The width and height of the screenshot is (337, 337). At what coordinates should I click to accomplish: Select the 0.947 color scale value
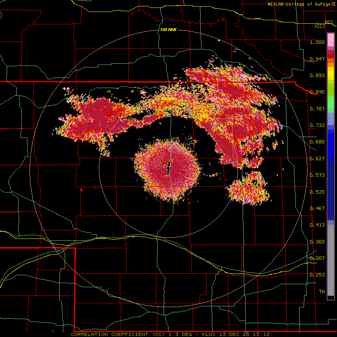click(317, 59)
